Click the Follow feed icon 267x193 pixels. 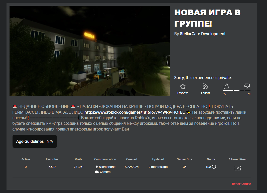pos(205,87)
